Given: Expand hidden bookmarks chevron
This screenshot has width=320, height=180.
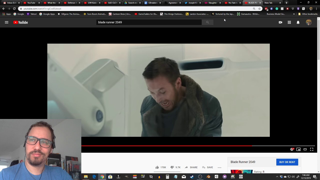Looking at the screenshot, I should pos(294,14).
